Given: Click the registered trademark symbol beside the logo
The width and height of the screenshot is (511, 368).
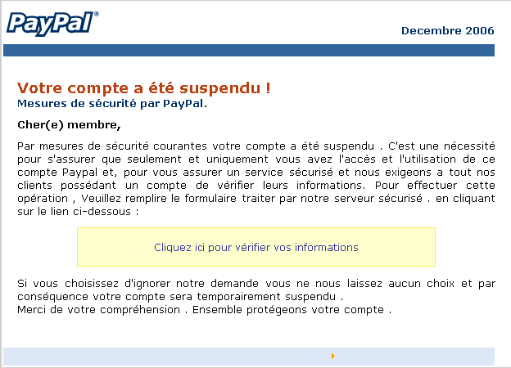Looking at the screenshot, I should (96, 14).
